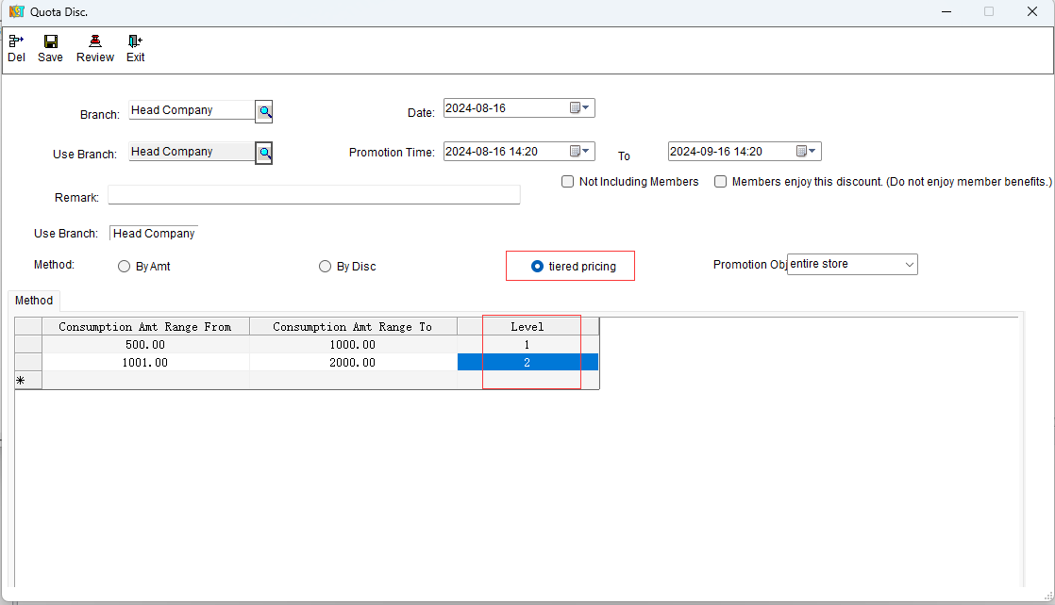The height and width of the screenshot is (605, 1055).
Task: Click the Save floppy disk icon
Action: 51,41
